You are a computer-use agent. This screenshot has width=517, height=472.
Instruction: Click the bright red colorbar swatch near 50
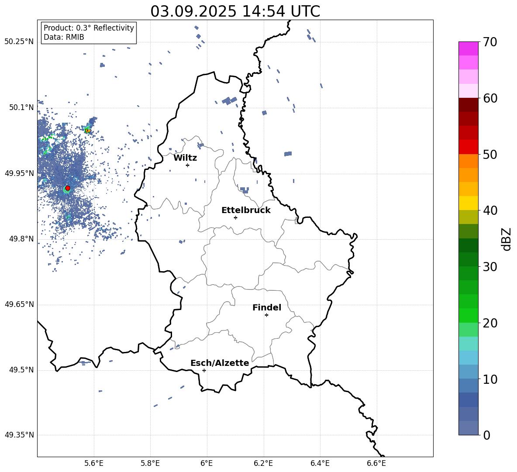tap(468, 147)
